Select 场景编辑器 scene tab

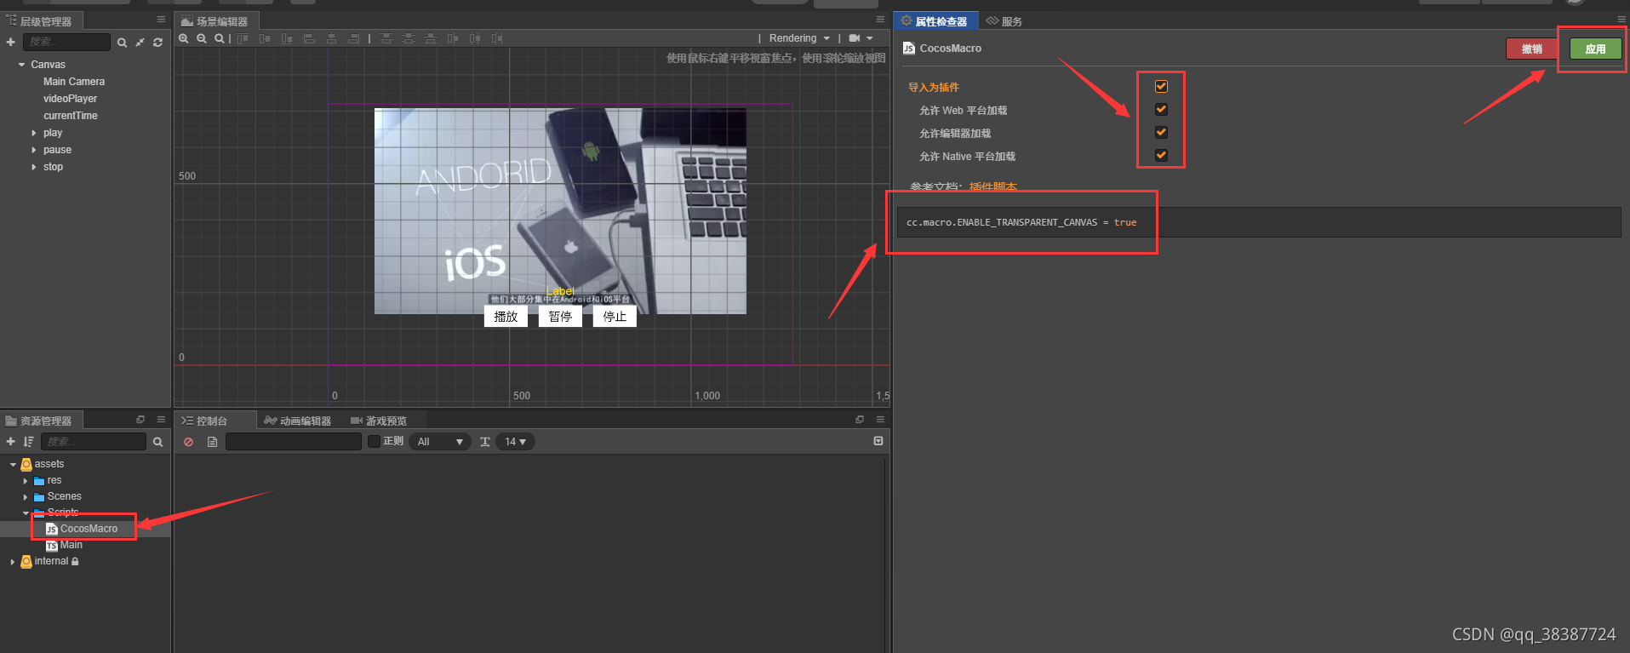tap(215, 21)
